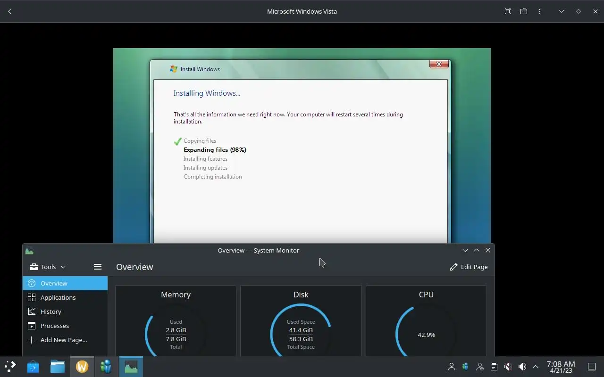The height and width of the screenshot is (377, 604).
Task: Open the three-dot menu in VM header
Action: pos(540,11)
